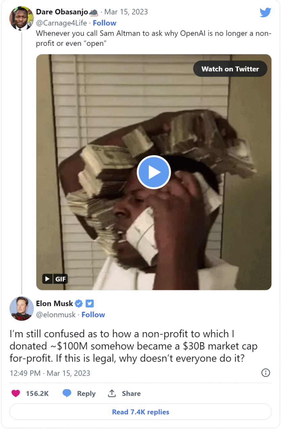Follow @elonmusk
282x432 pixels.
(93, 315)
